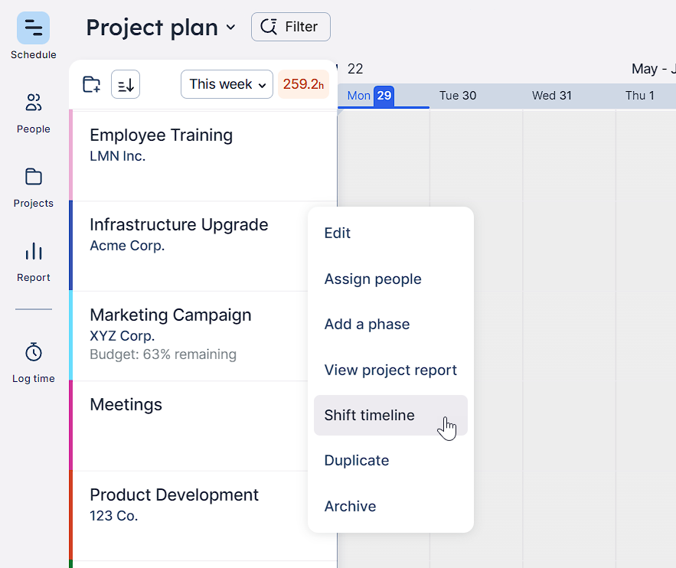Image resolution: width=676 pixels, height=568 pixels.
Task: Open the Report chart icon
Action: (x=34, y=251)
